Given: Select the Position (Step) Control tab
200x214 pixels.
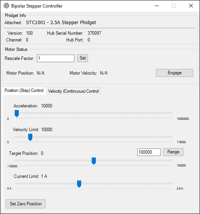Looking at the screenshot, I should pos(24,90).
